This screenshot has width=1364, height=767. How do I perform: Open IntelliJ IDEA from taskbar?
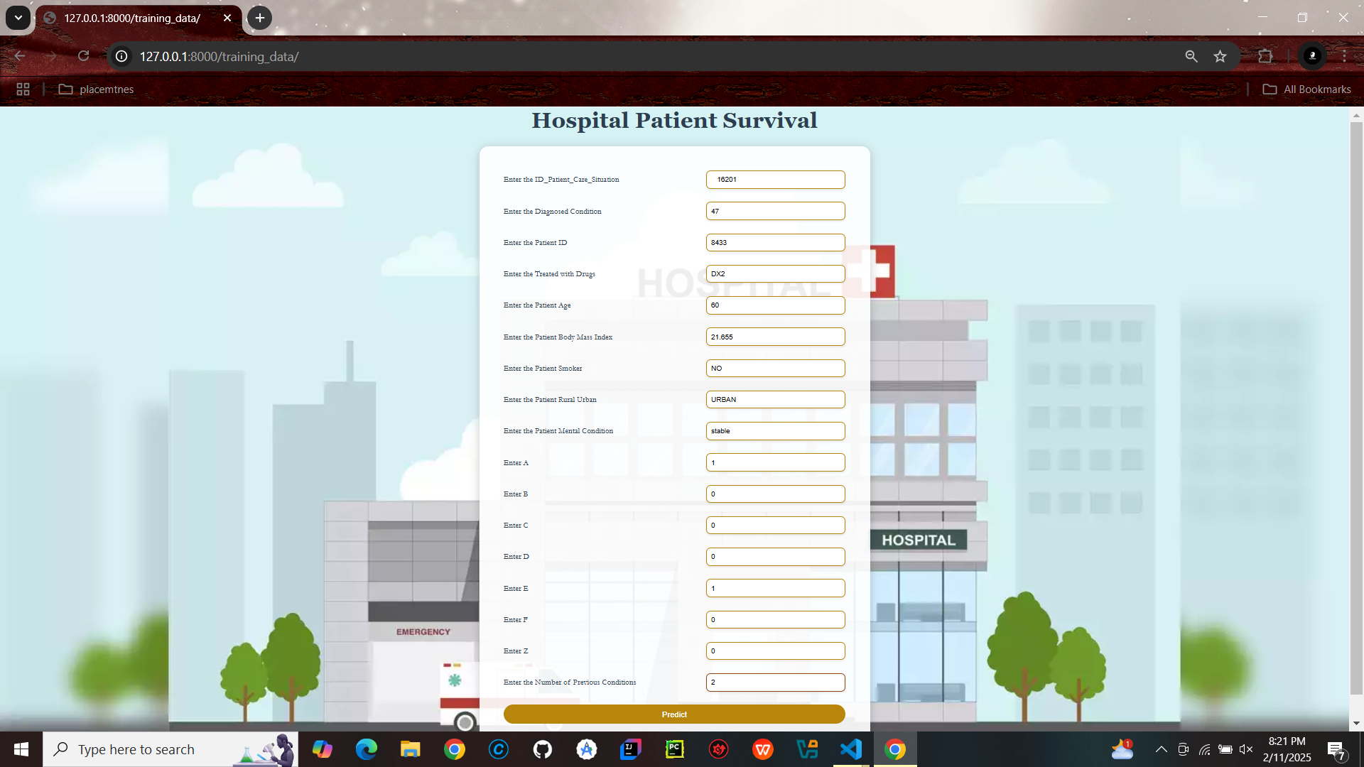631,749
